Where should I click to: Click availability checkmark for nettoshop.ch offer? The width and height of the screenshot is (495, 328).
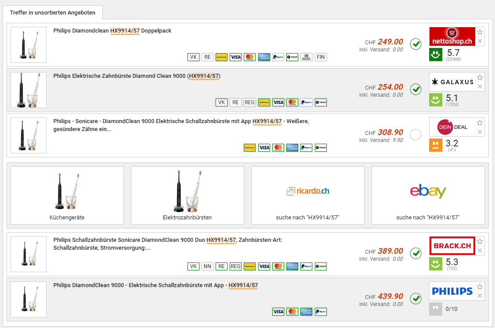coord(416,44)
